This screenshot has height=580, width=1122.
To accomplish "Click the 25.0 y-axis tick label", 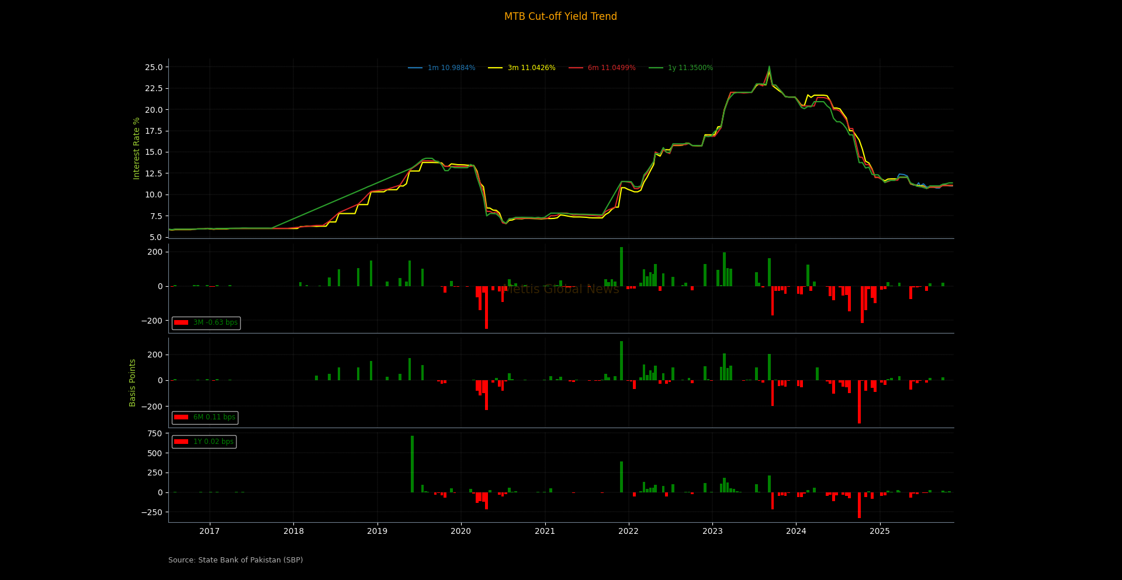I will pyautogui.click(x=154, y=68).
